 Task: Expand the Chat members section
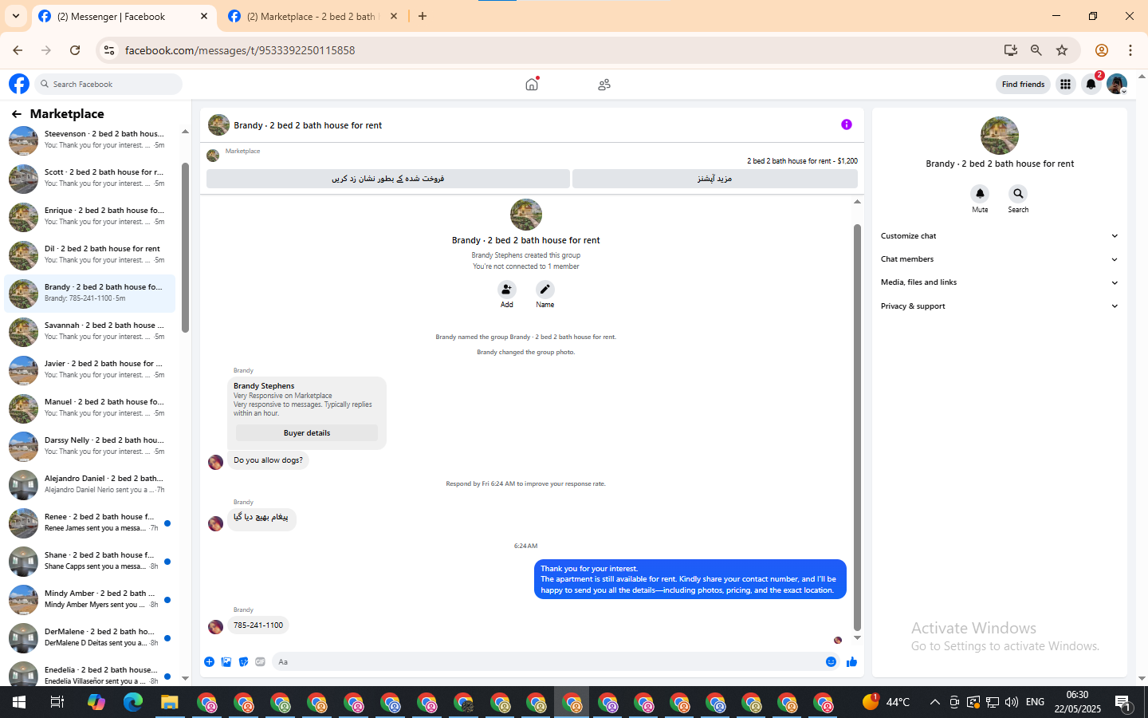pyautogui.click(x=999, y=259)
